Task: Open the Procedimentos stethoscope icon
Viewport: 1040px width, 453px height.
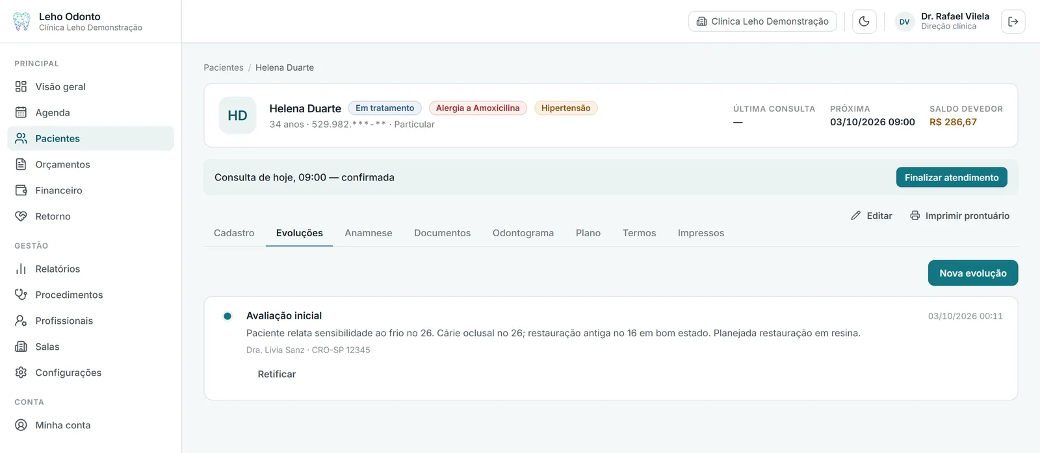Action: pos(21,295)
